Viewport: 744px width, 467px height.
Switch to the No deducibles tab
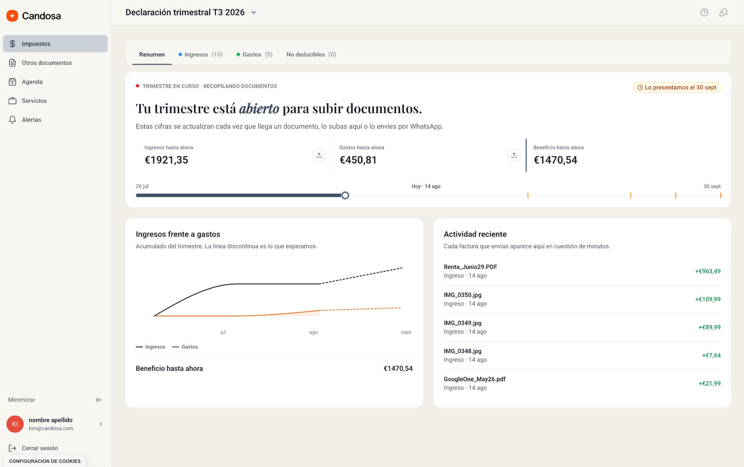click(311, 54)
